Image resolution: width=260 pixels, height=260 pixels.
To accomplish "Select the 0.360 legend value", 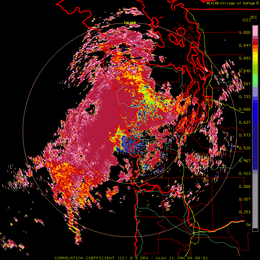I will pyautogui.click(x=245, y=187).
